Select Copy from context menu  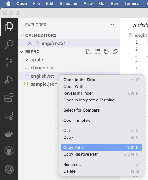[102, 137]
